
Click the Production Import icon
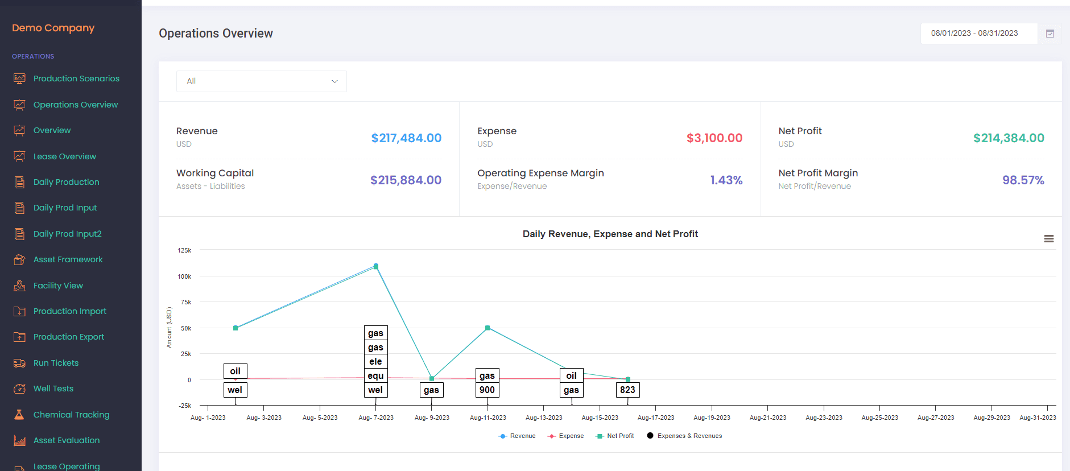click(x=19, y=311)
